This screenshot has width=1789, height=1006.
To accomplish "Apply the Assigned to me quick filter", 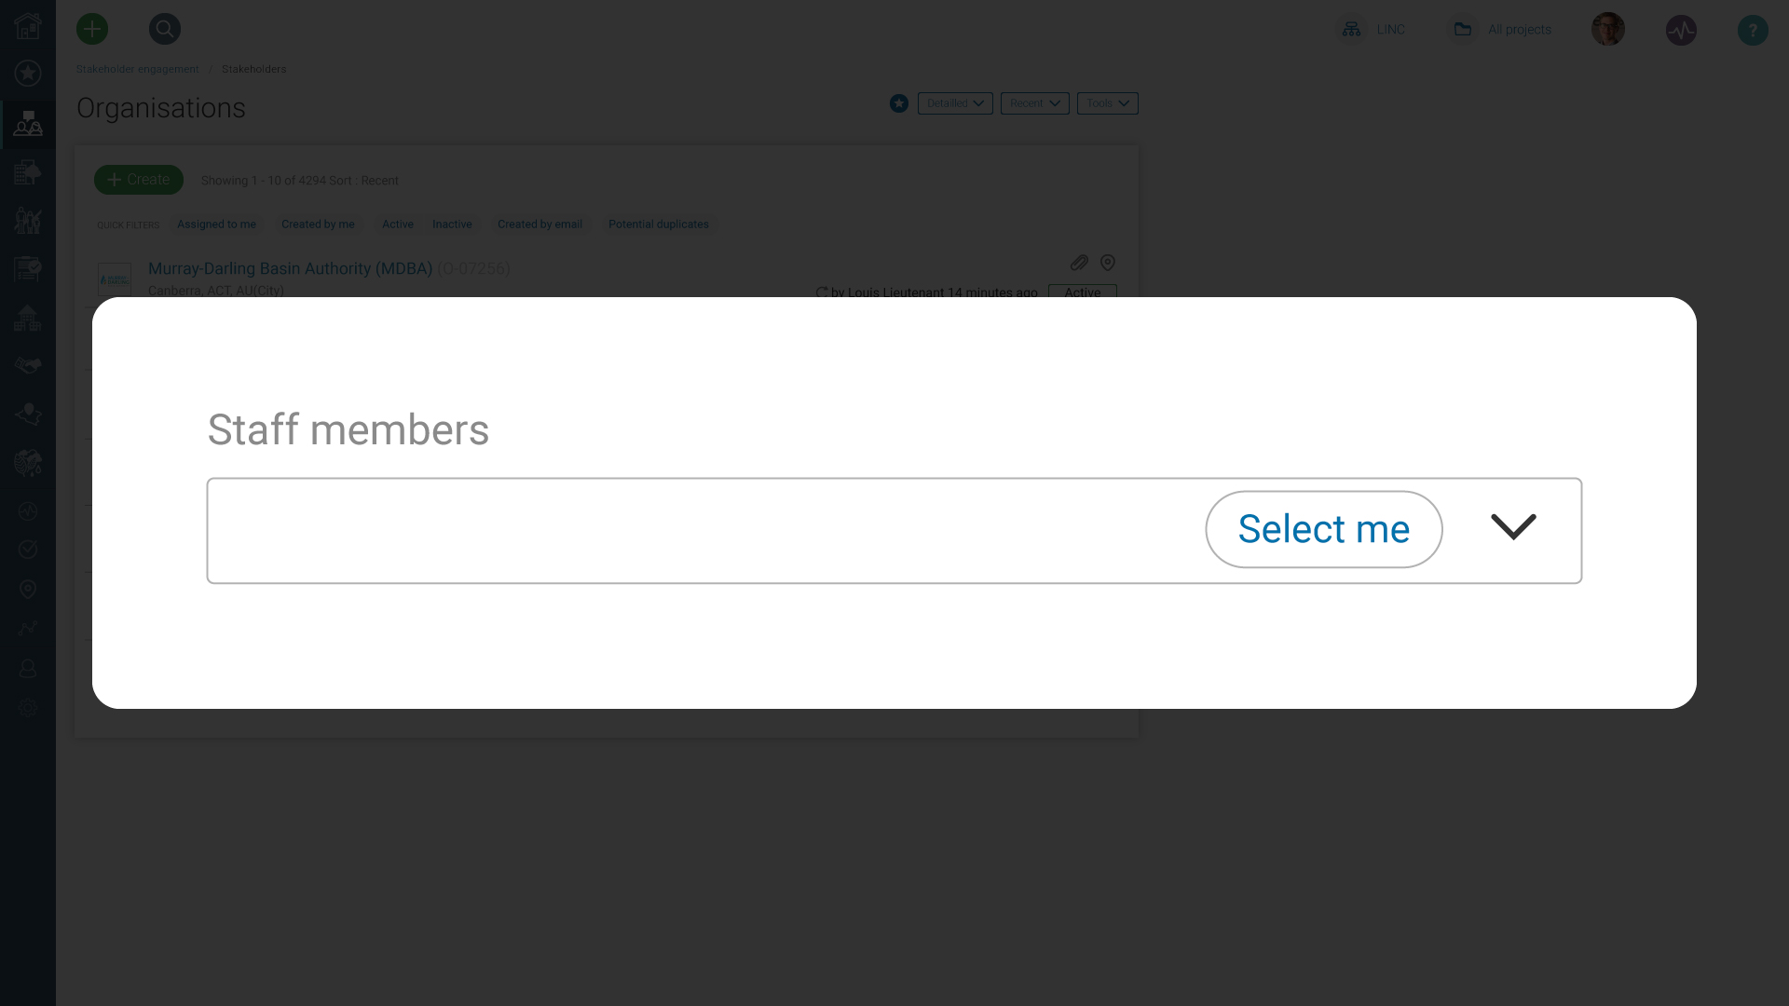I will 216,224.
